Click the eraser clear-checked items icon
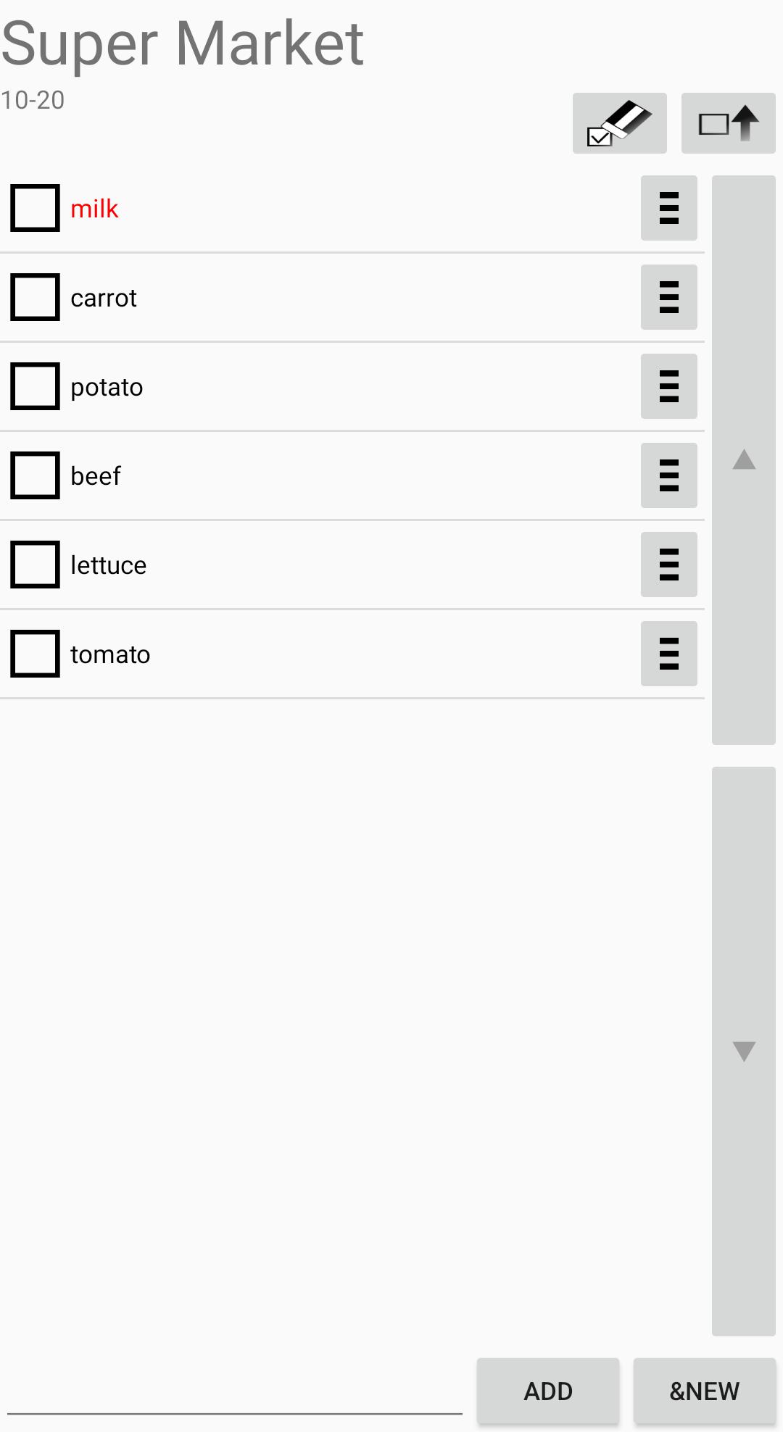This screenshot has height=1432, width=783. click(x=619, y=123)
